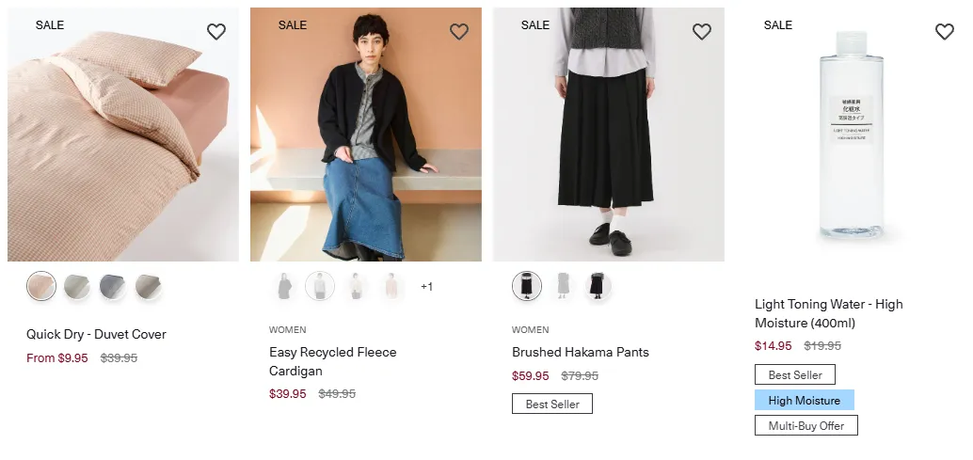Choose the first dark cardigan variant thumbnail
This screenshot has height=460, width=973.
click(x=284, y=286)
